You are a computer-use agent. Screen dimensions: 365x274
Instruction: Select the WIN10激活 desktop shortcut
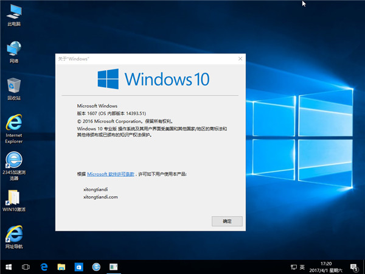(x=14, y=200)
